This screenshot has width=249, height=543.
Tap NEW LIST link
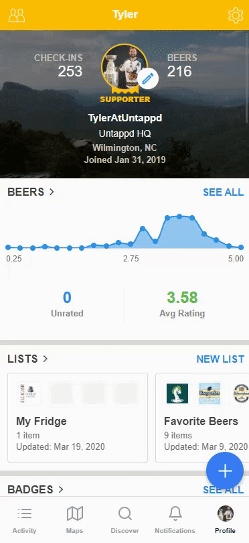pyautogui.click(x=220, y=359)
